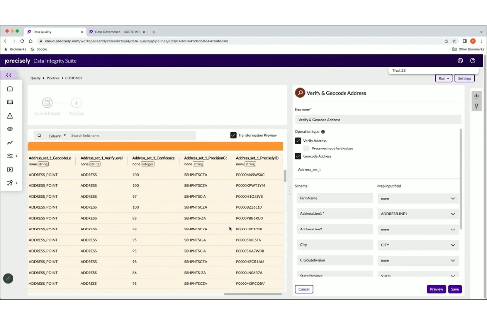This screenshot has height=325, width=487.
Task: Open a new browser tab
Action: click(154, 32)
